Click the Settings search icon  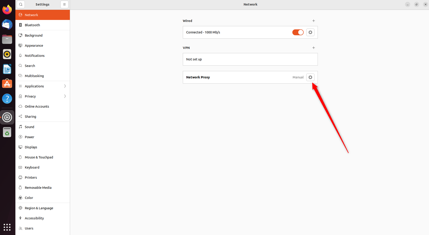pos(21,4)
